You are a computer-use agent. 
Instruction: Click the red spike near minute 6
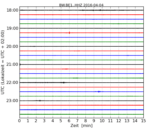click(x=69, y=33)
